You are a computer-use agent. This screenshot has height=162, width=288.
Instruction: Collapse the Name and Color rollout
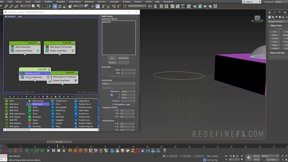click(x=277, y=53)
